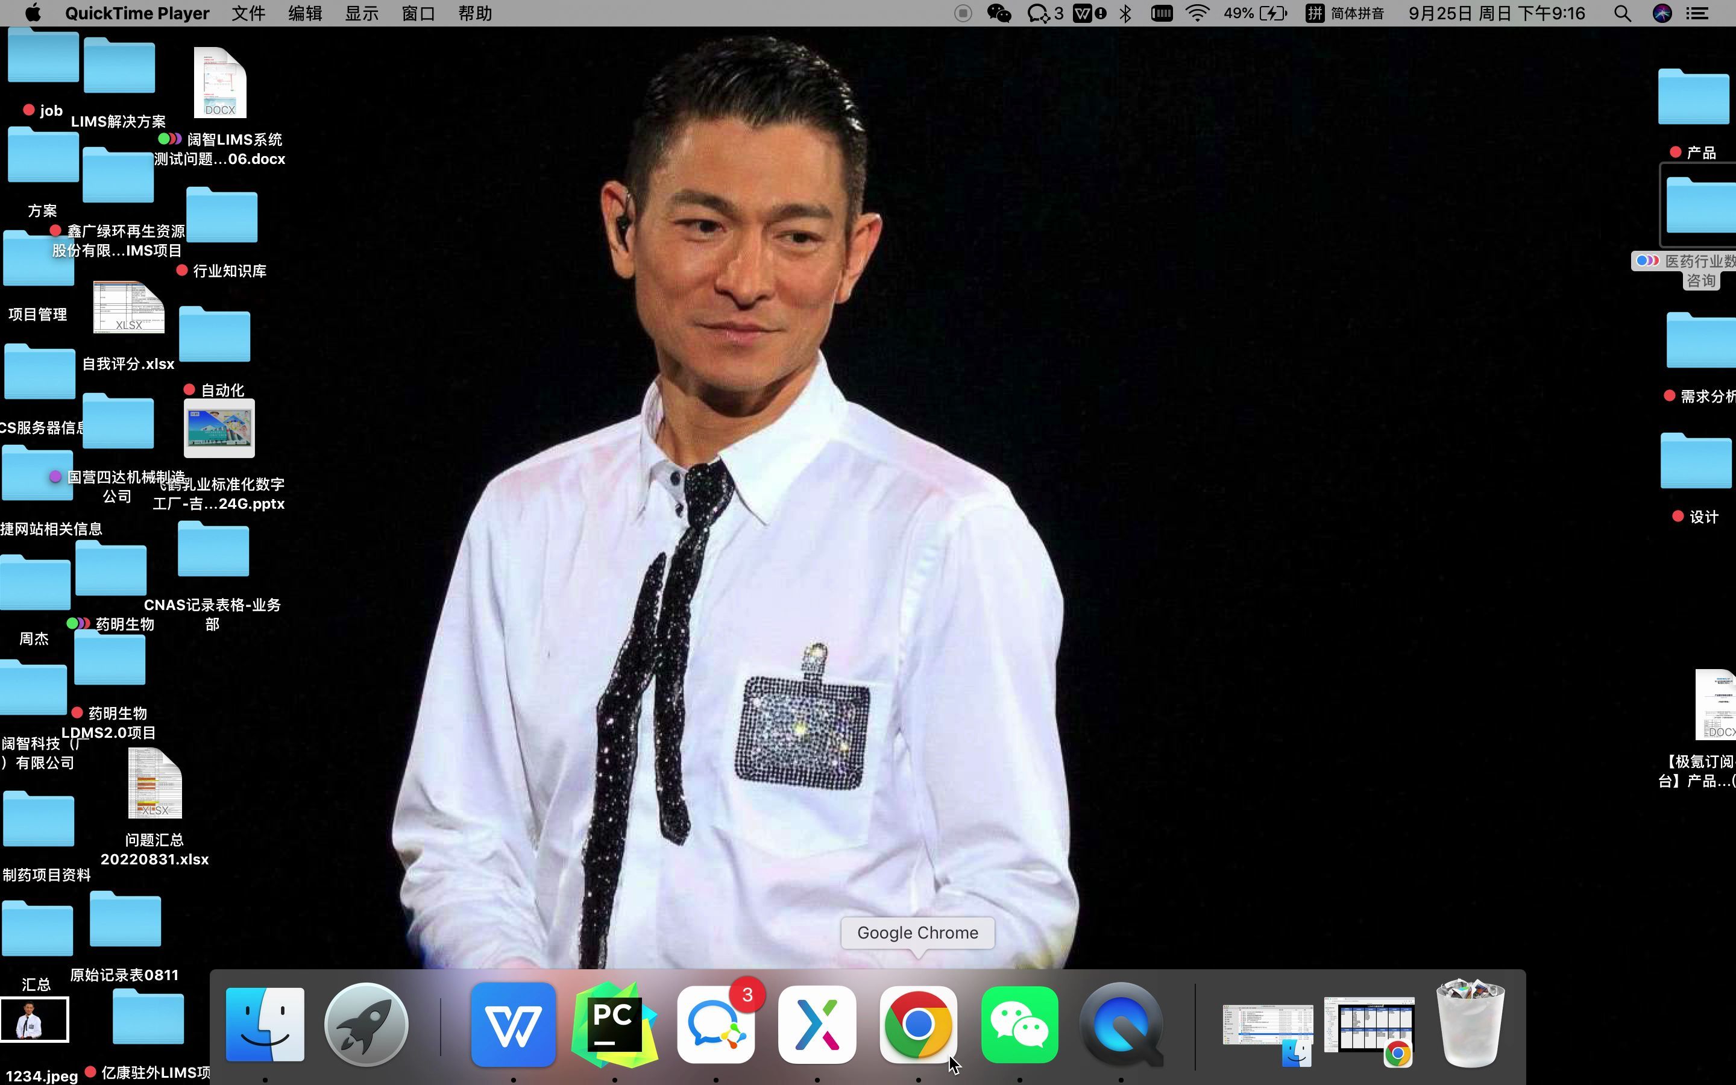Open the 显示 menu

pos(362,13)
